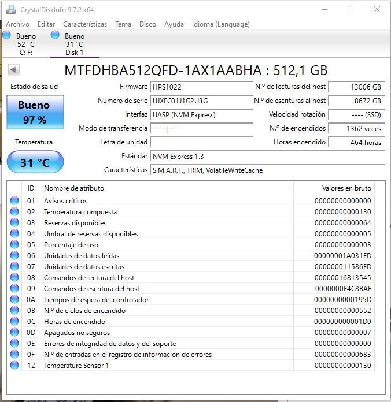Click the power-on hours value 464 horas

coord(357,142)
